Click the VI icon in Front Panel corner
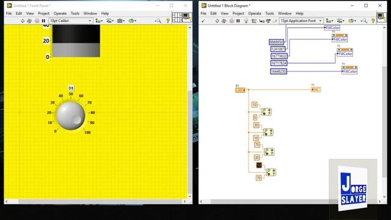 tap(187, 18)
